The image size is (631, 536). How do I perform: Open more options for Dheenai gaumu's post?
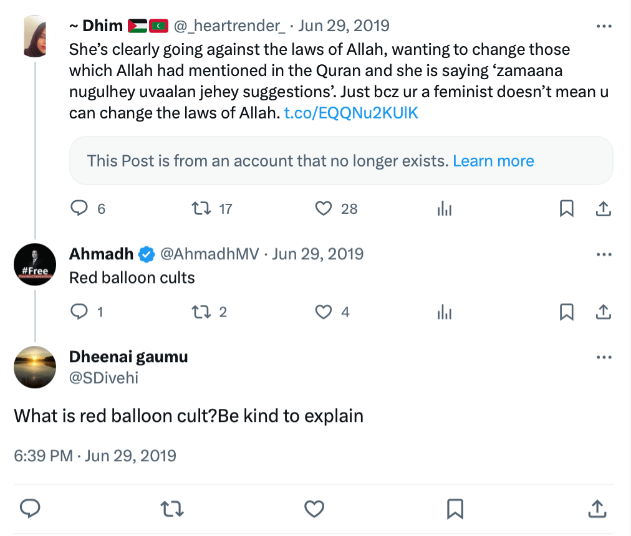604,358
